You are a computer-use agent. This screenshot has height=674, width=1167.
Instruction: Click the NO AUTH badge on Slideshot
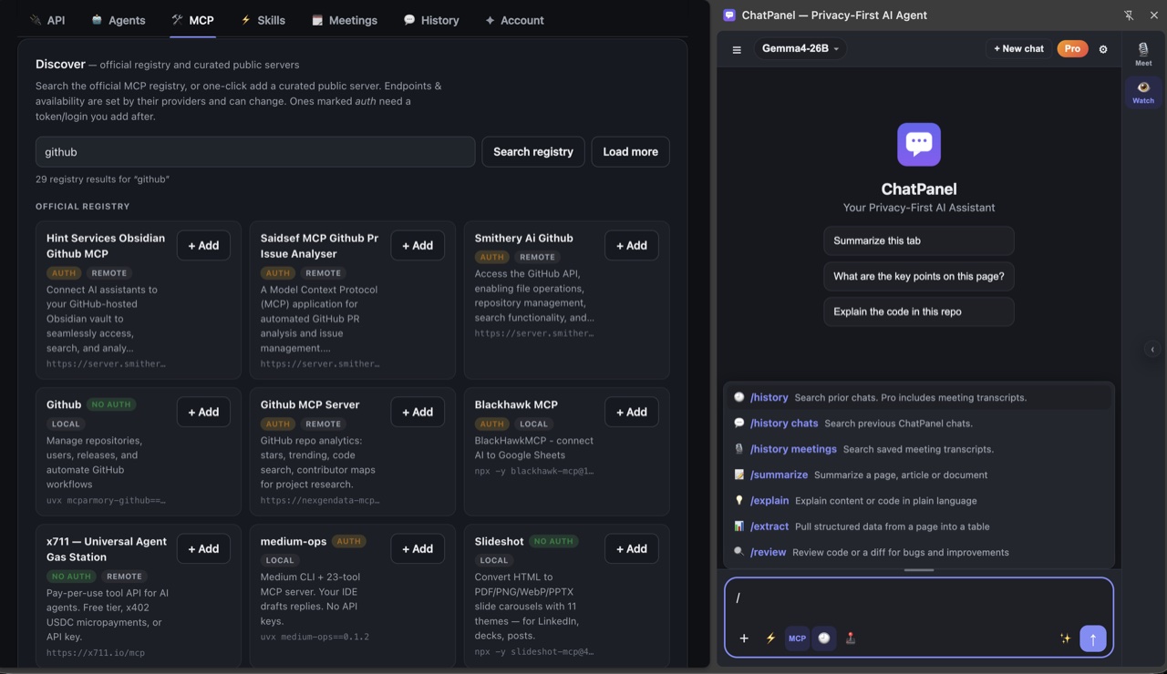coord(553,541)
